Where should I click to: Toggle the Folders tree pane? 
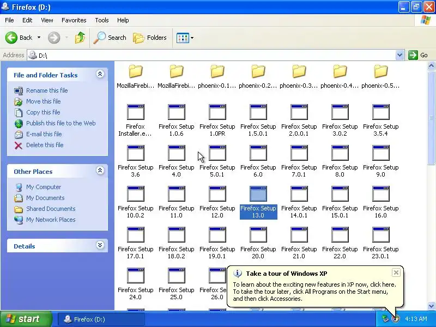click(x=150, y=38)
